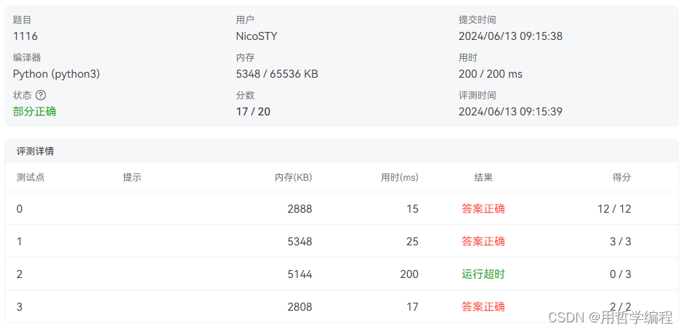Open the NicoSTY user profile

(x=257, y=36)
